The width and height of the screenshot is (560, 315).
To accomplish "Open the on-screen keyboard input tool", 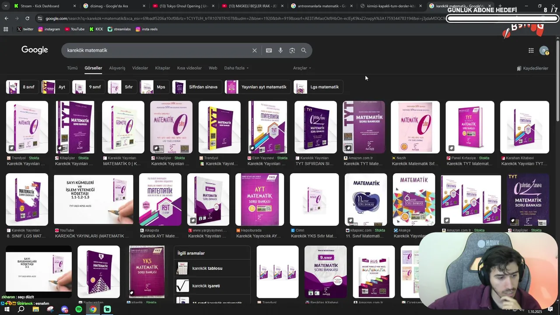I will pyautogui.click(x=269, y=50).
